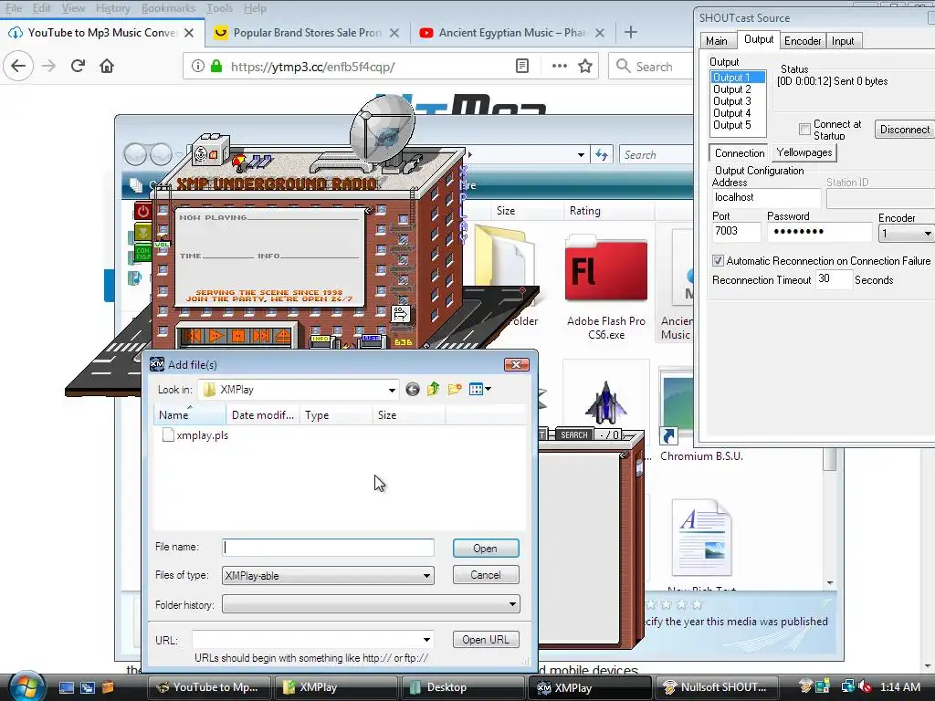Click the Disconnect button
935x701 pixels.
pyautogui.click(x=904, y=130)
